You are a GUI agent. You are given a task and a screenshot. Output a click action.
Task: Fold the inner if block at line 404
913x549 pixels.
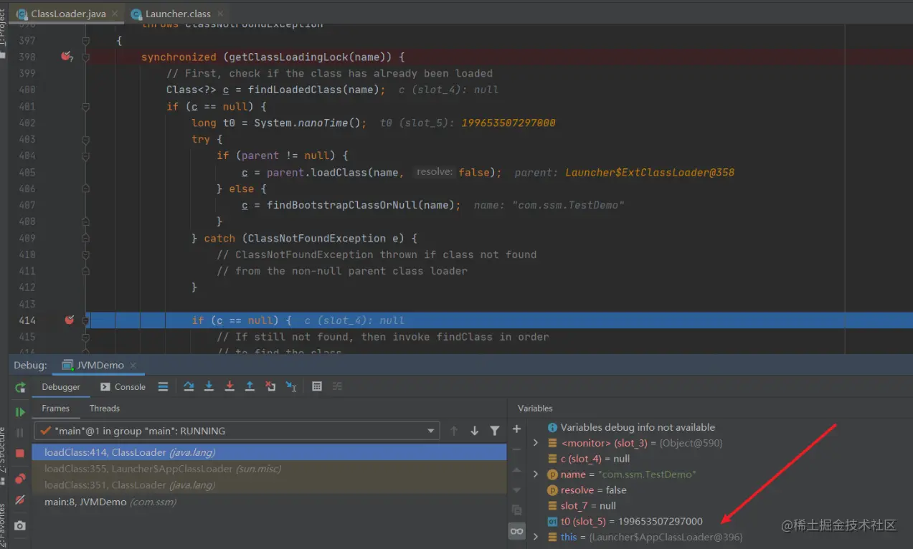coord(85,156)
